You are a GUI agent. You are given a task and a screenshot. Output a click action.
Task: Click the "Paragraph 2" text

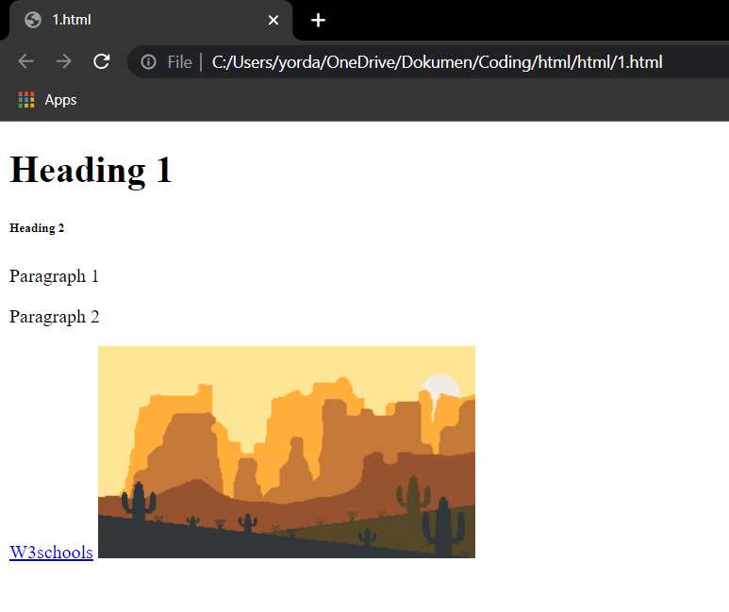[x=55, y=317]
